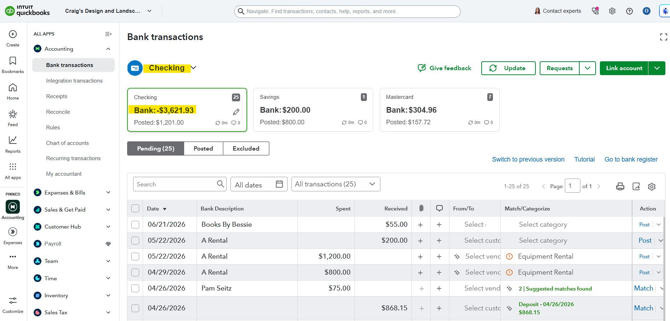670x321 pixels.
Task: Collapse the ALL APPS menu panel
Action: coord(108,34)
